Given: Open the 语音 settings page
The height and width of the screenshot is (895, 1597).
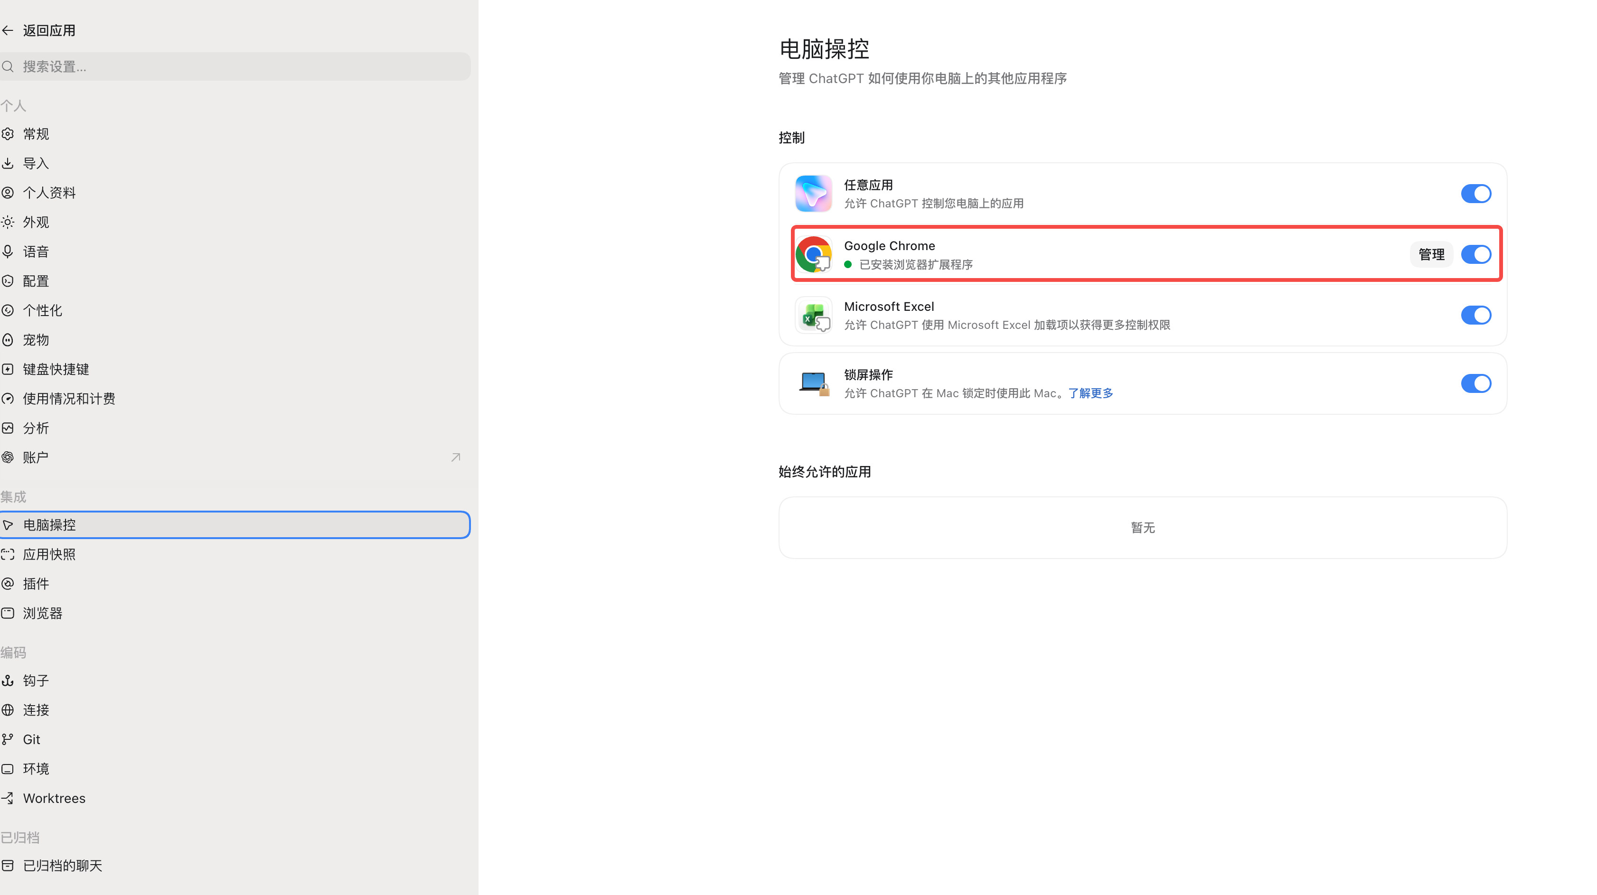Looking at the screenshot, I should (x=235, y=252).
